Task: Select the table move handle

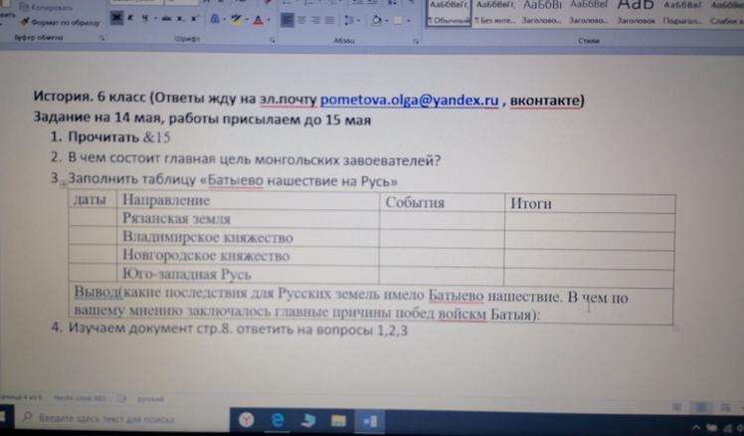Action: point(63,185)
